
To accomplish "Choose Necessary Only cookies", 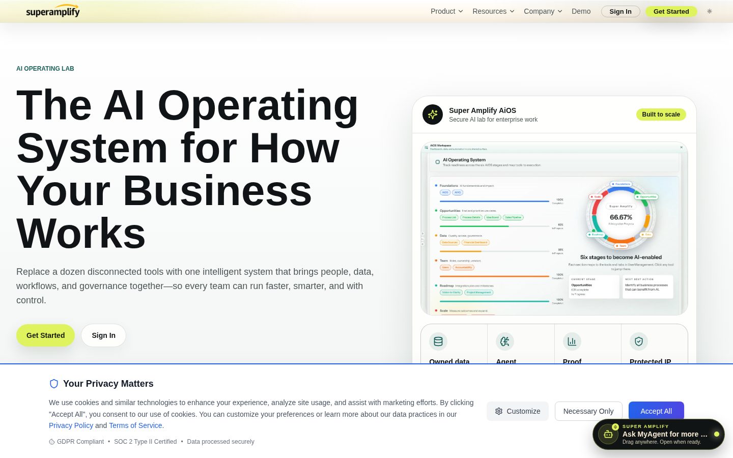I will 588,411.
